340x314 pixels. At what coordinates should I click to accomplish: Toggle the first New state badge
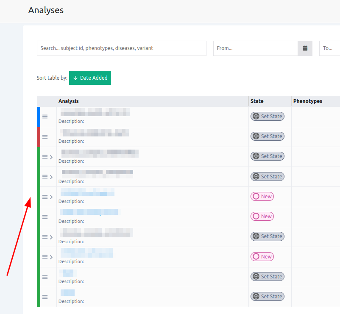pos(262,197)
